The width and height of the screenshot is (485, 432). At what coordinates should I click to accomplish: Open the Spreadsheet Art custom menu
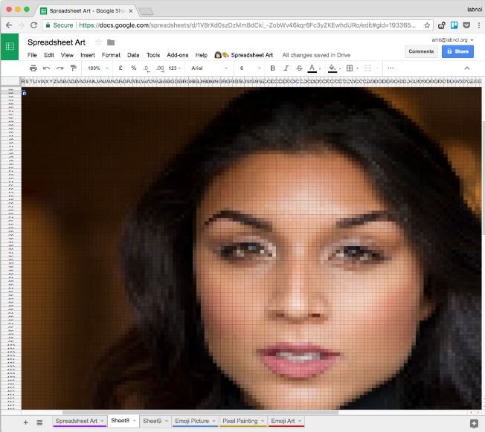pyautogui.click(x=244, y=55)
